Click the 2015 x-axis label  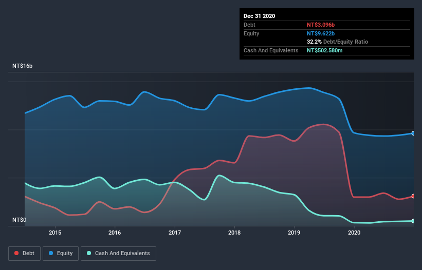click(55, 233)
